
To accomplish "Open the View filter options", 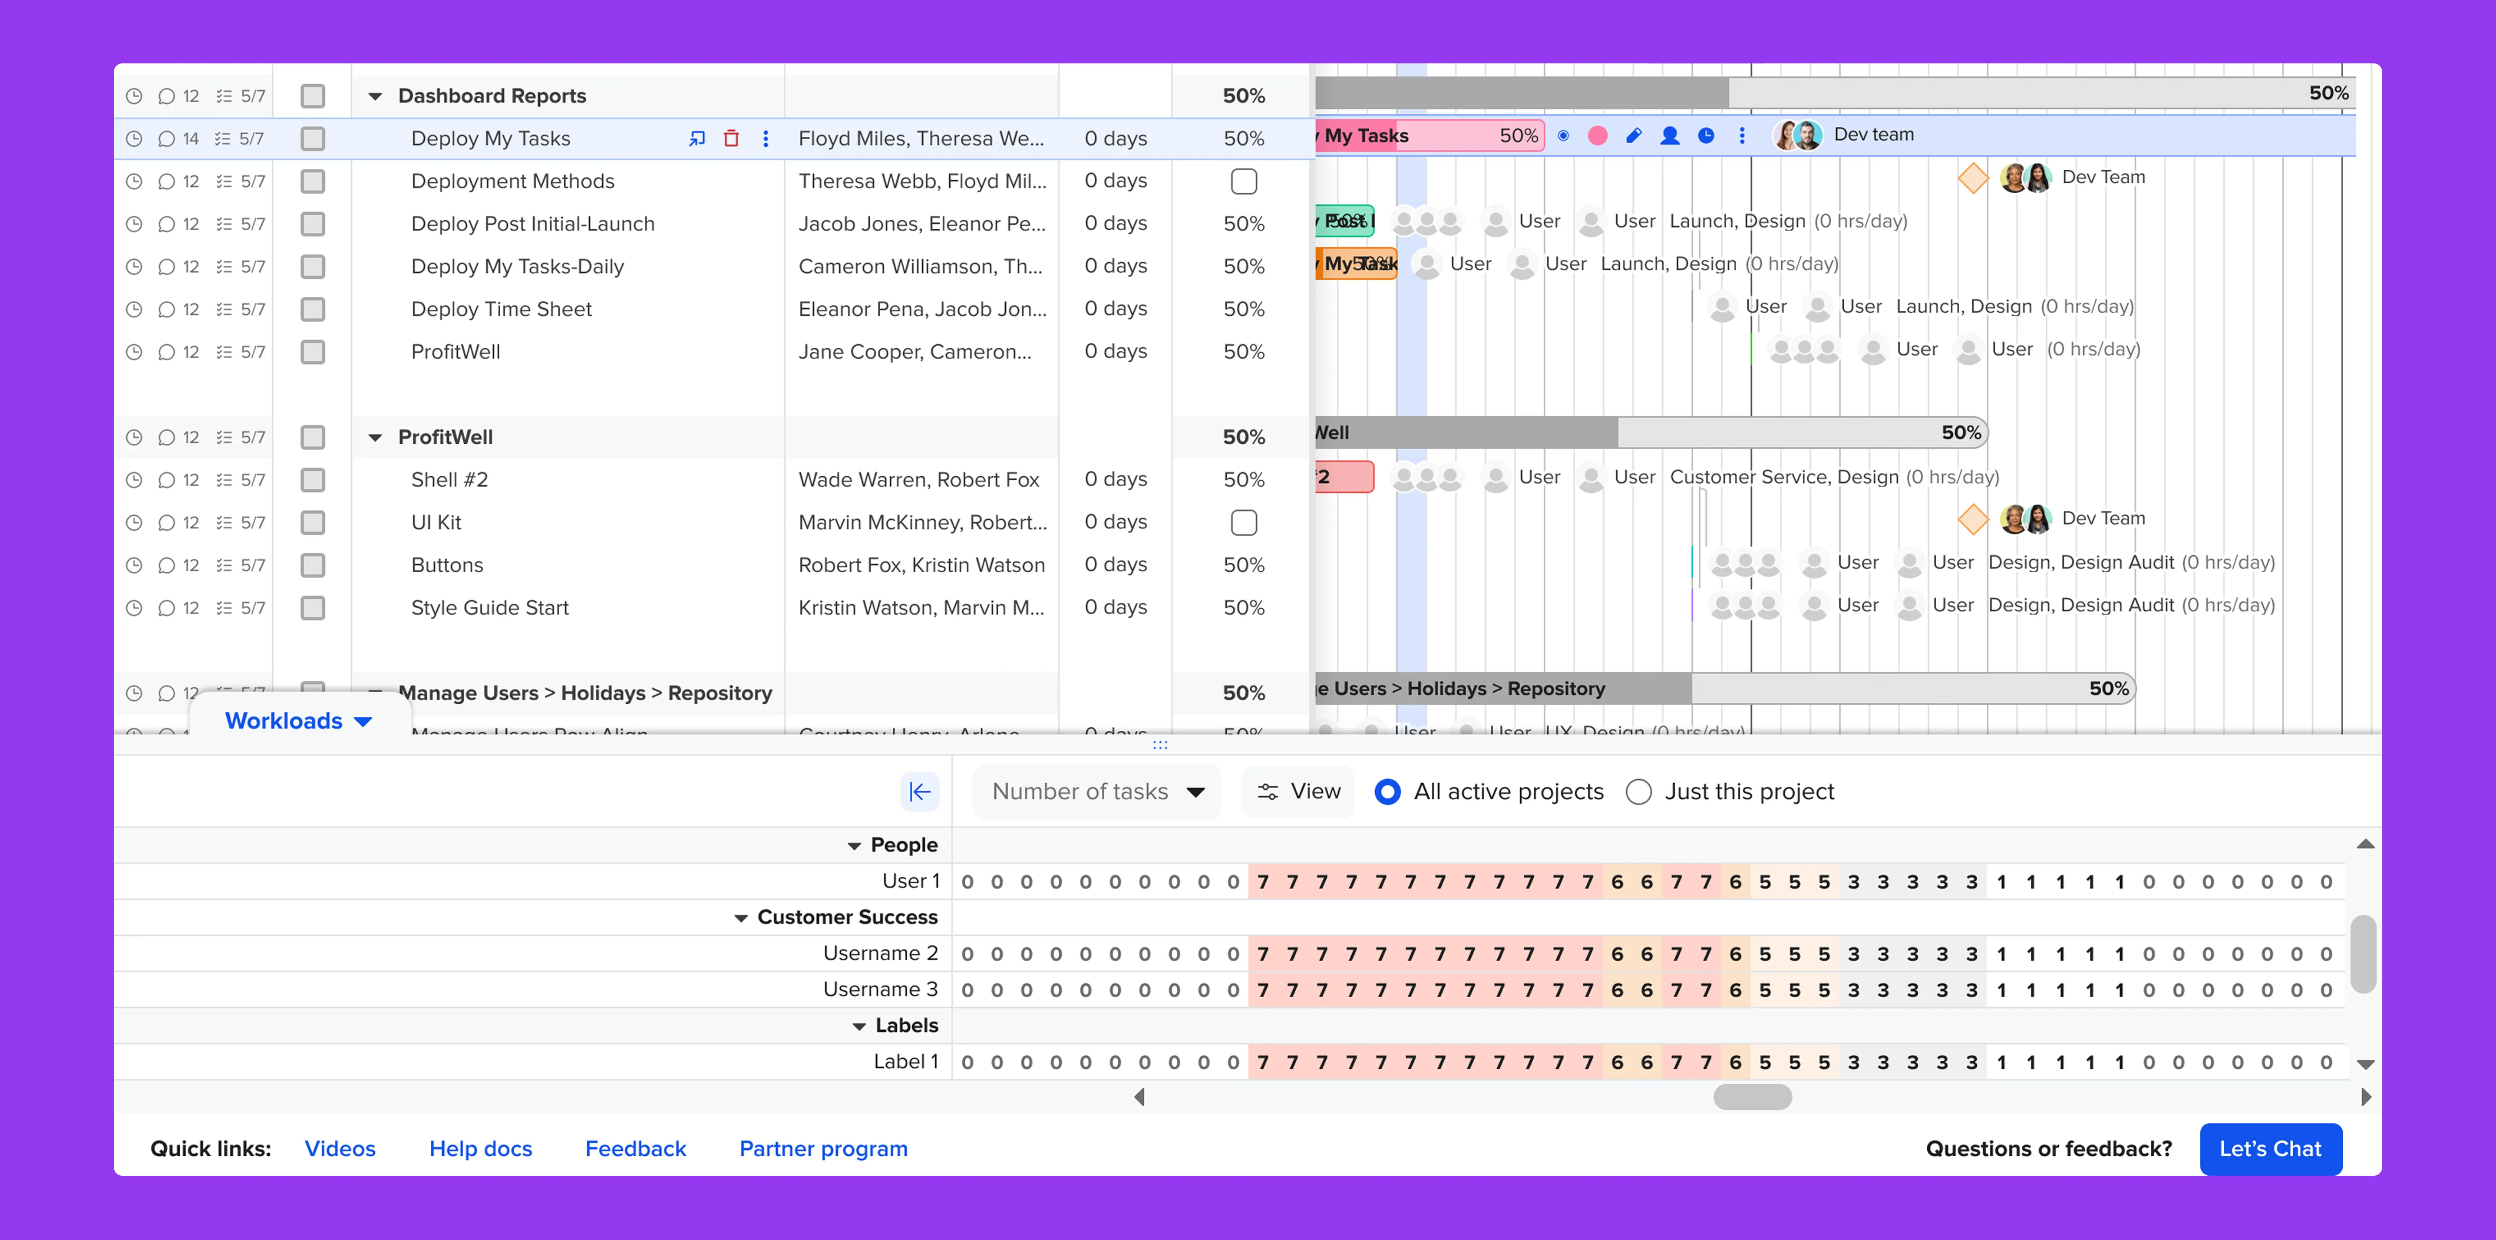I will [x=1298, y=791].
